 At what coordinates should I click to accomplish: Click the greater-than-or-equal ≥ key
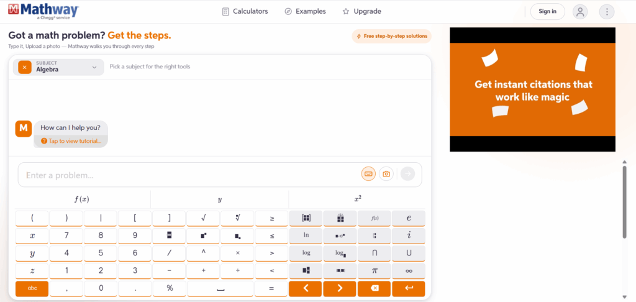272,218
